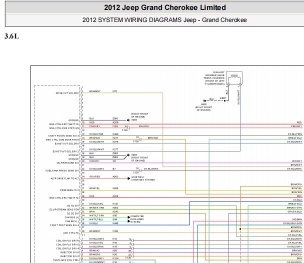Click the ground arrow below the solenoid

pos(204,101)
